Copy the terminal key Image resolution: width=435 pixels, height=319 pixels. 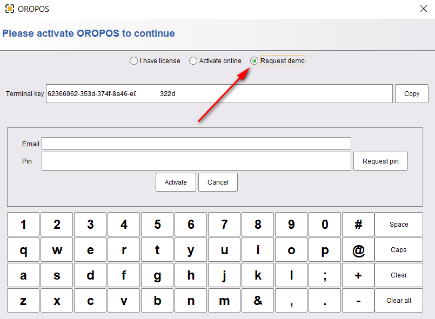(x=412, y=94)
